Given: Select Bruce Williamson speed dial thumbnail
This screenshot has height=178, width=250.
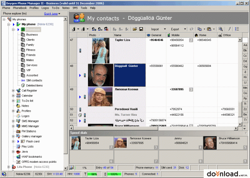Looking at the screenshot, I should [210, 143].
